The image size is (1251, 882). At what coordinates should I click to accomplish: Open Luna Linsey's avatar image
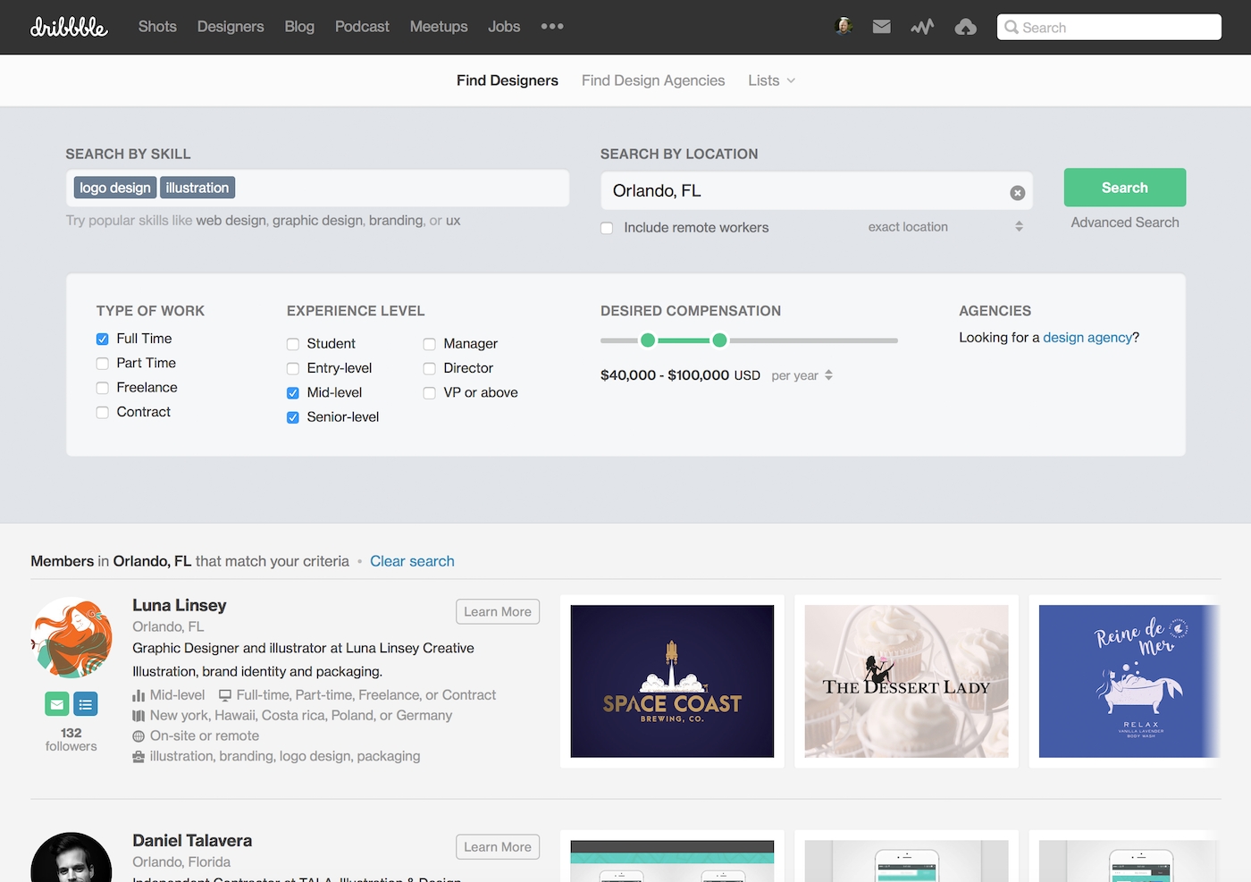click(71, 637)
